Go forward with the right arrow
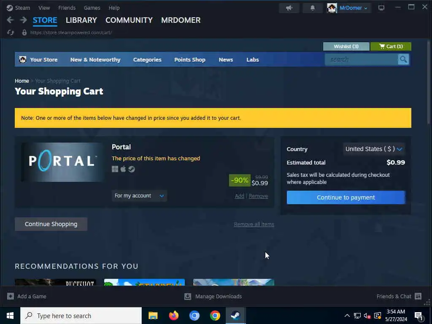The image size is (432, 324). click(24, 20)
